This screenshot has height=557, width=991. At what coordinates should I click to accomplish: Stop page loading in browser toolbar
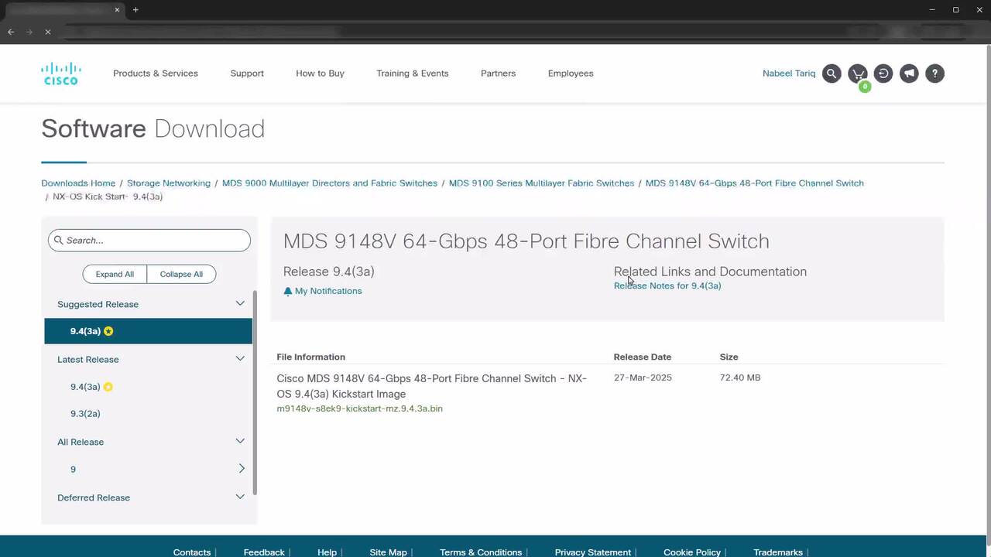[x=48, y=32]
